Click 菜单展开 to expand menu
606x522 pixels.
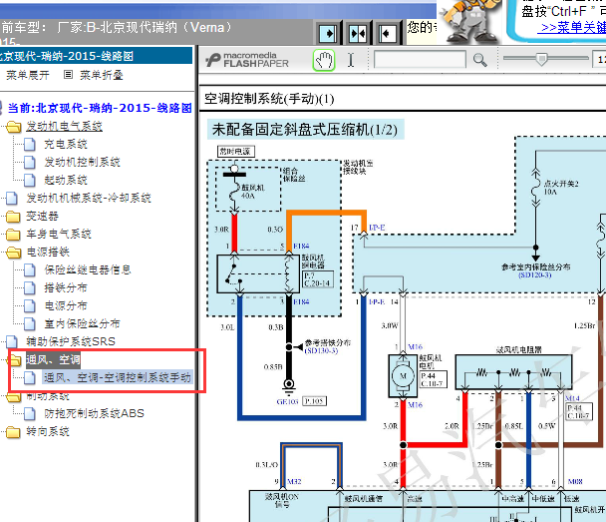[28, 75]
